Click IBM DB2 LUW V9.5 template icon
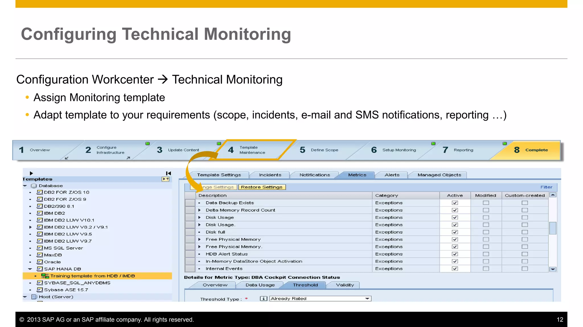This screenshot has height=327, width=583. [40, 234]
